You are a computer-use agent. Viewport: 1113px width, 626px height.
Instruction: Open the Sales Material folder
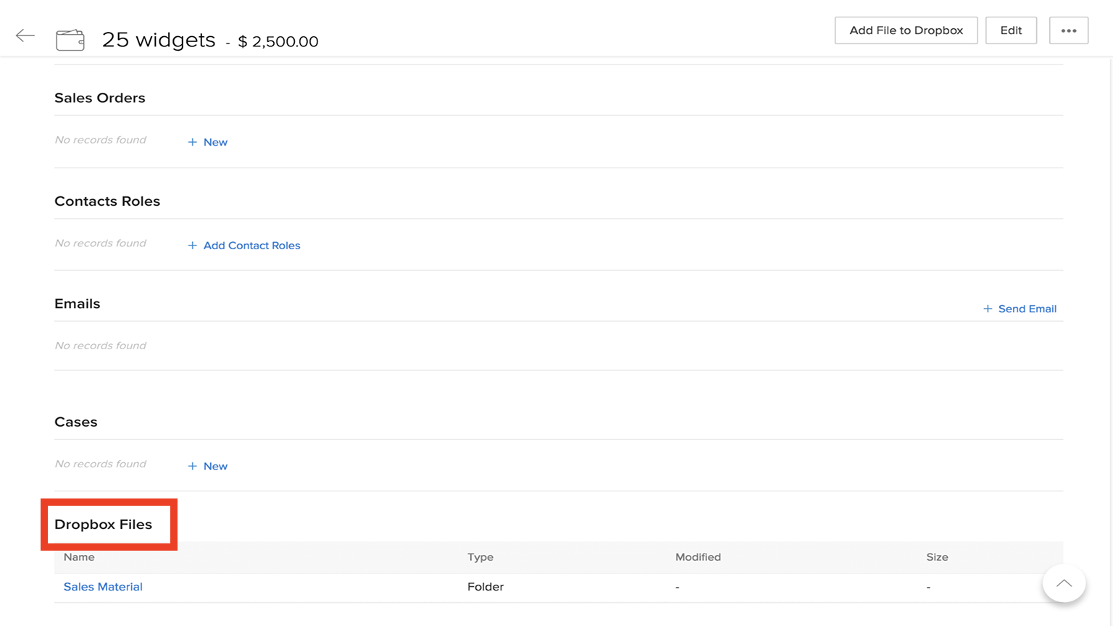[x=103, y=587]
